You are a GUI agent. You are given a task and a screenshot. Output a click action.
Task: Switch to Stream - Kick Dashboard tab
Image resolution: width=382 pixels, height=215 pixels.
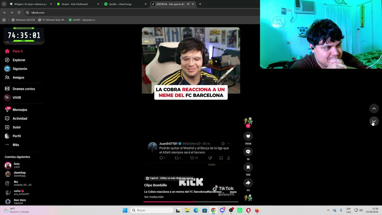[x=77, y=4]
